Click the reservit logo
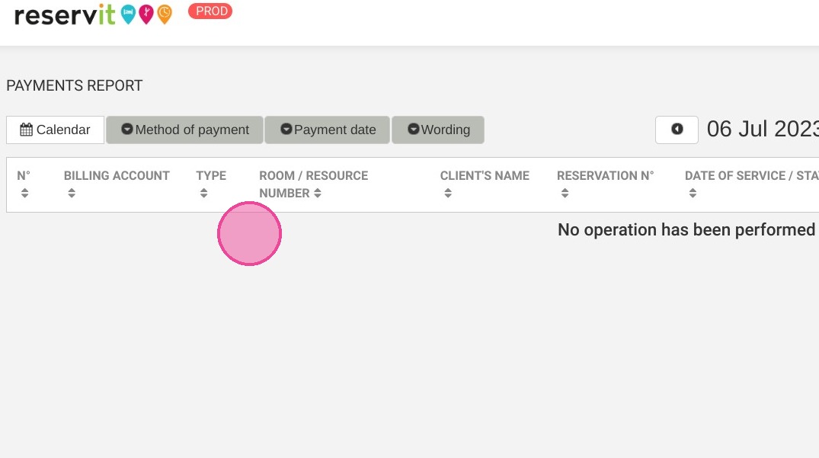This screenshot has width=819, height=458. (x=93, y=14)
